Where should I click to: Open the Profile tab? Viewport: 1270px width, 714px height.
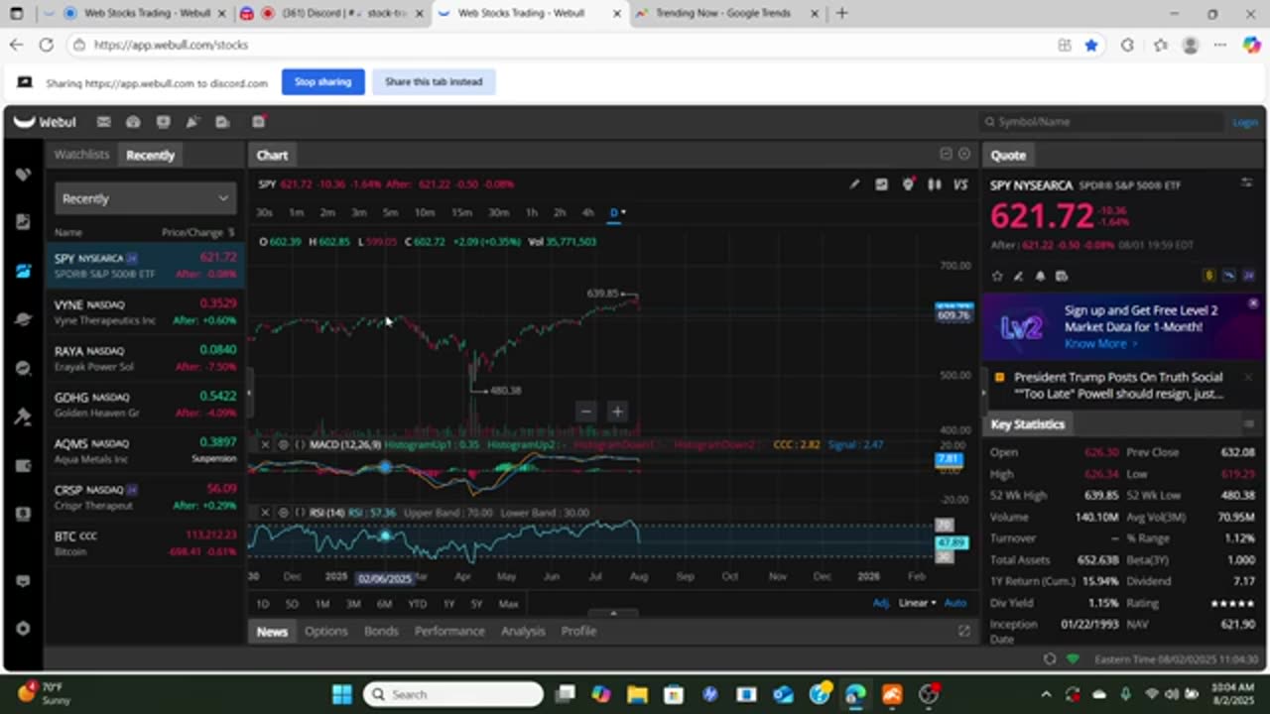578,631
